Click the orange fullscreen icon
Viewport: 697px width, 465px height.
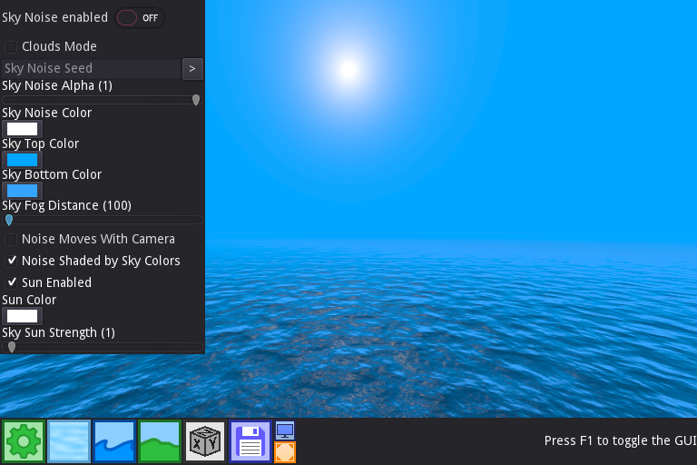(285, 452)
